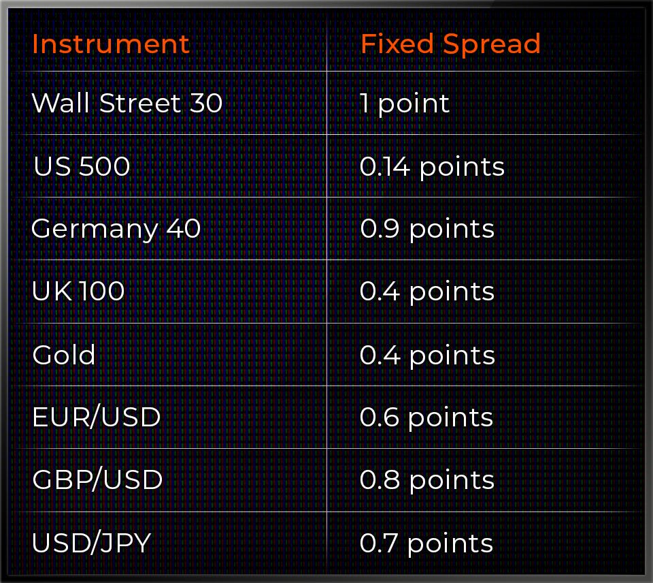Select the Wall Street 30 instrument
653x583 pixels.
pyautogui.click(x=127, y=104)
